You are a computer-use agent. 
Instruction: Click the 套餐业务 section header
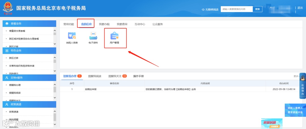pyautogui.click(x=29, y=23)
